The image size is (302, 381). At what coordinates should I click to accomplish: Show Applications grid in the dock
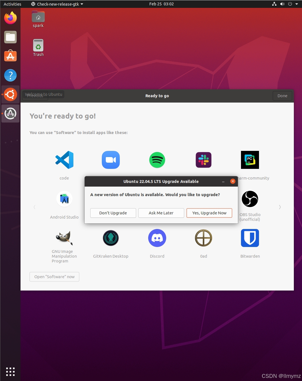point(10,371)
